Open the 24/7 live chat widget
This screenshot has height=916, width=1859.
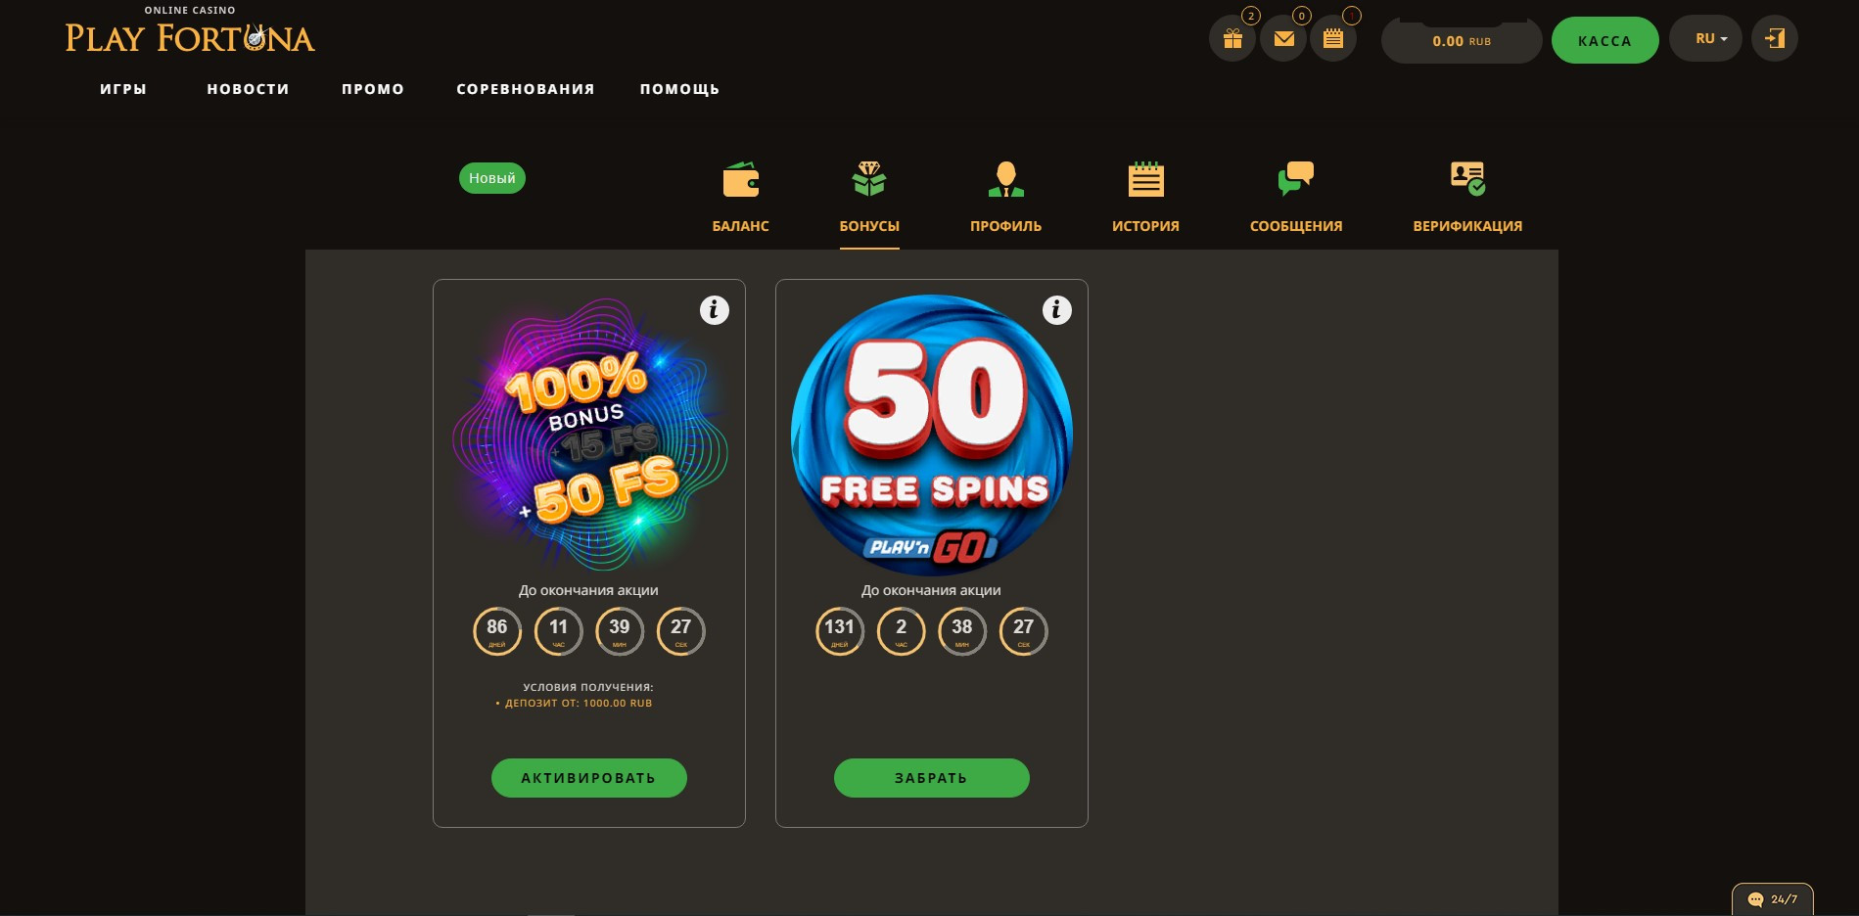1773,899
